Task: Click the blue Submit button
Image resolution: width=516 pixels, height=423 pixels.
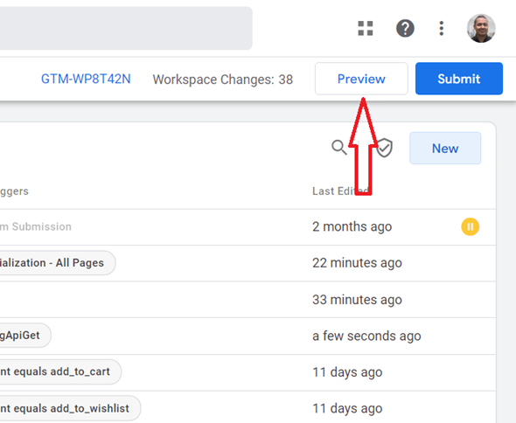Action: 459,79
